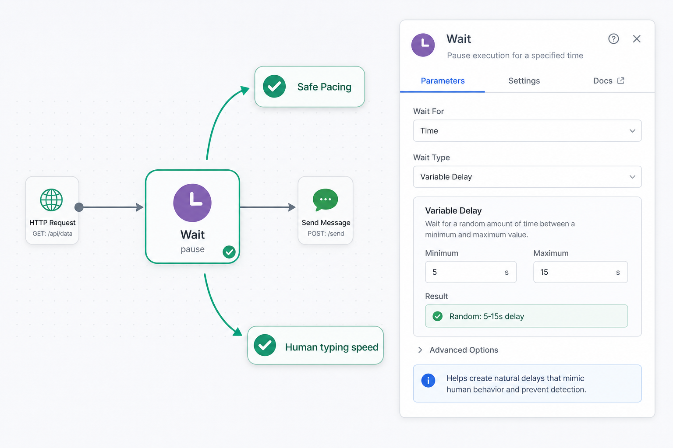
Task: Click the checkmark on Human typing speed label
Action: (x=265, y=345)
